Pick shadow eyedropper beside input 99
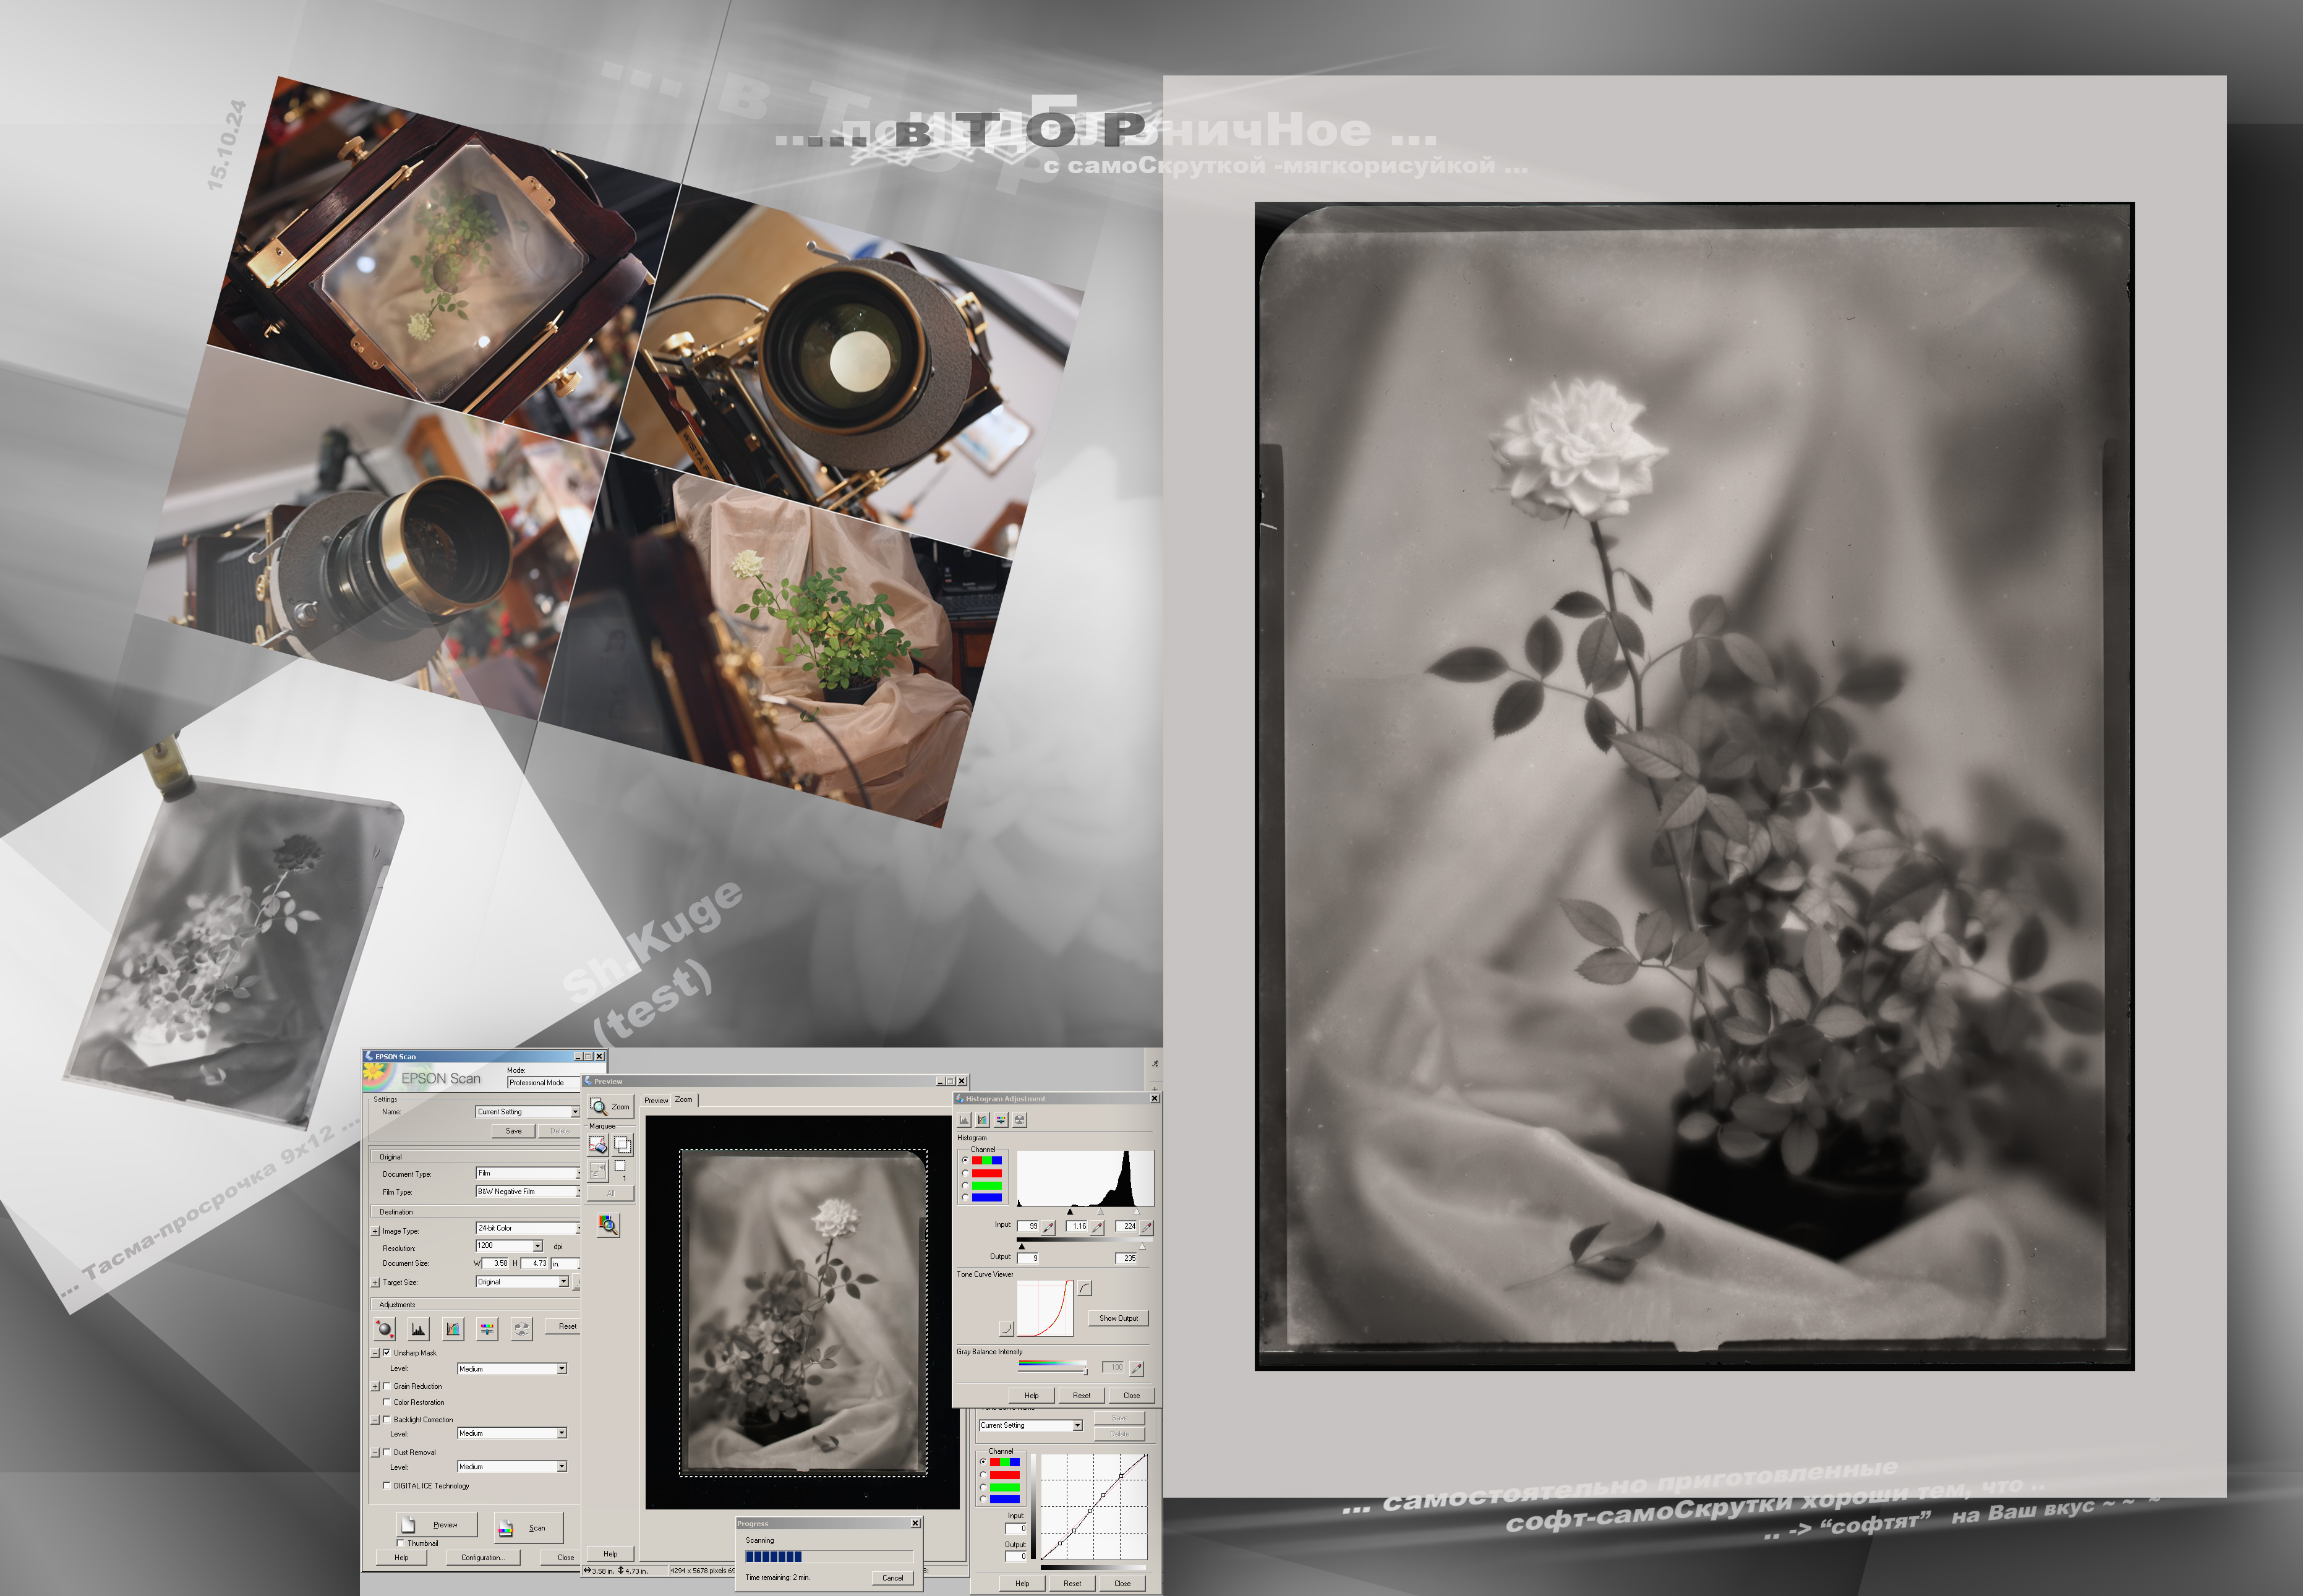Screen dimensions: 2303x1596 tap(1049, 1227)
